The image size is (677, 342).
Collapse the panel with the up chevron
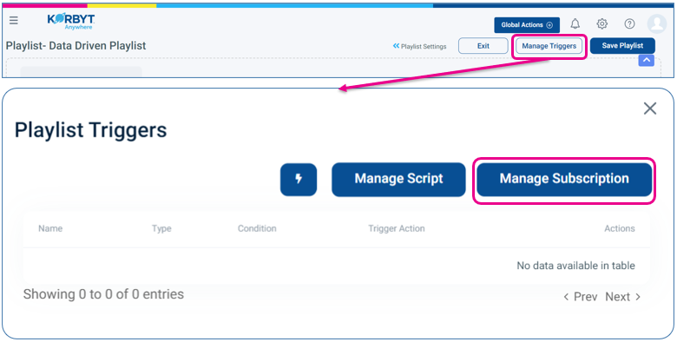[x=647, y=61]
